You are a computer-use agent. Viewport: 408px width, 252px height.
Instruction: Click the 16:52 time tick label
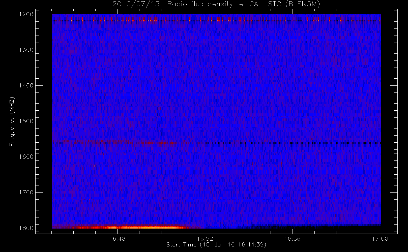pos(205,238)
